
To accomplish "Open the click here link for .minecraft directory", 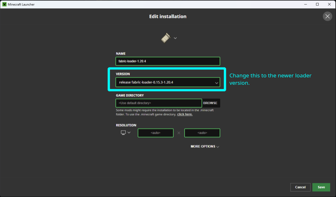I will point(185,114).
